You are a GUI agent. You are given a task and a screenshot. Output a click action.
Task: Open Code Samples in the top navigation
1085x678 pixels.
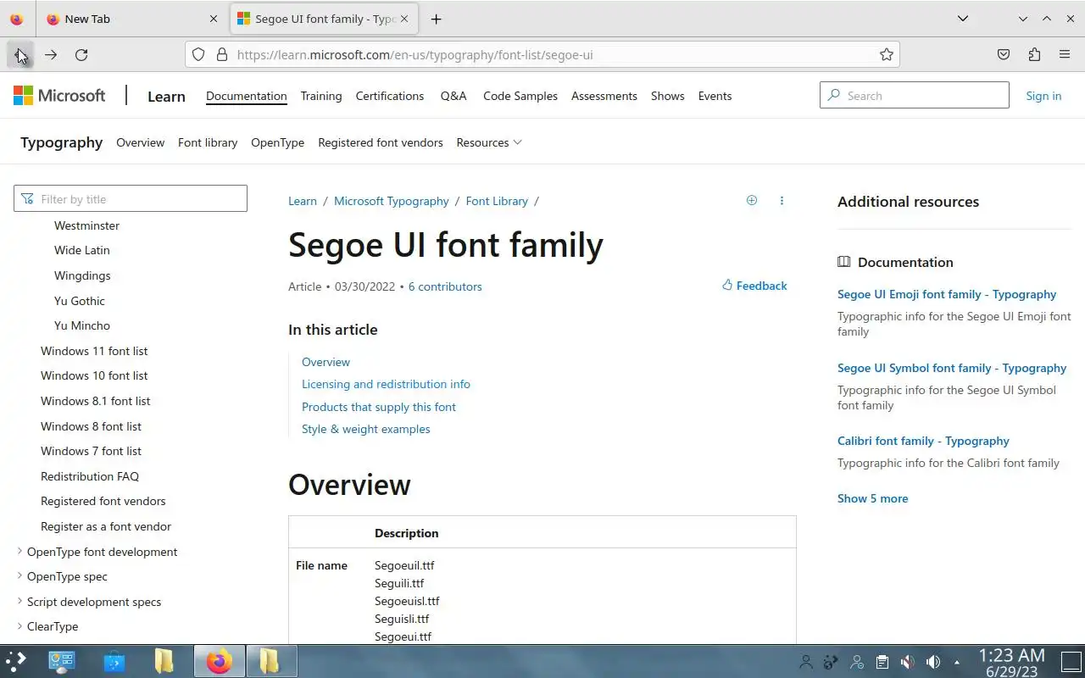click(x=520, y=96)
